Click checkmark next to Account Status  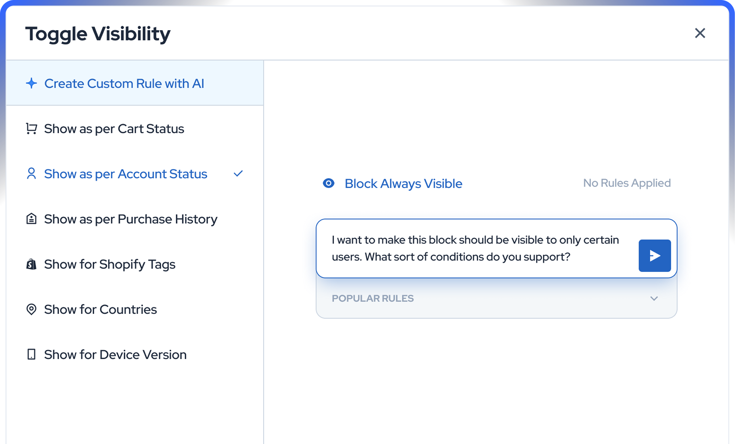tap(238, 173)
